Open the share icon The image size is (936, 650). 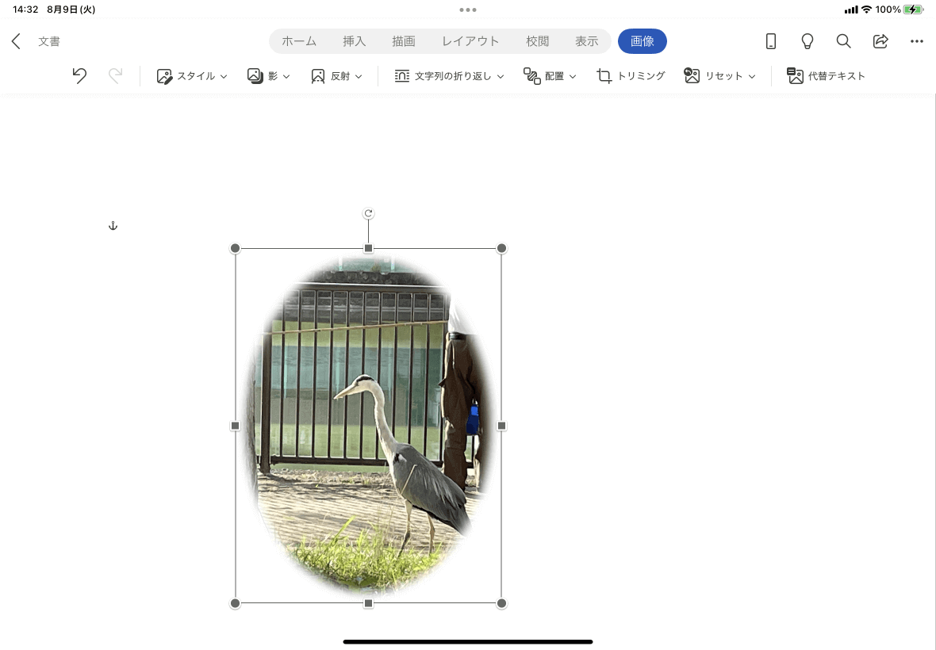(880, 41)
